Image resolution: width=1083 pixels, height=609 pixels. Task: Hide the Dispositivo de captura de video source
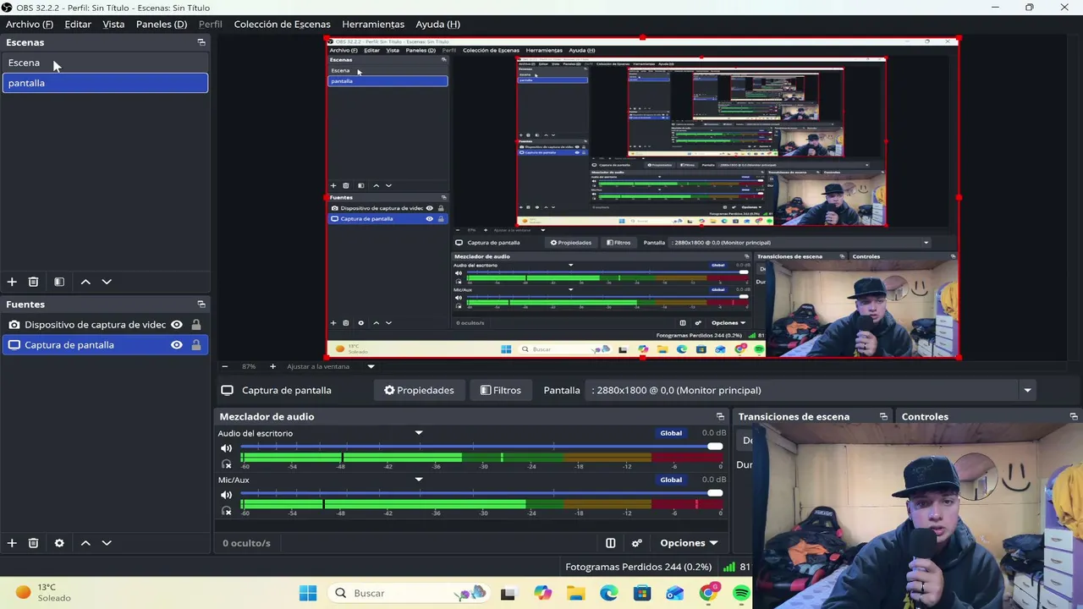177,325
